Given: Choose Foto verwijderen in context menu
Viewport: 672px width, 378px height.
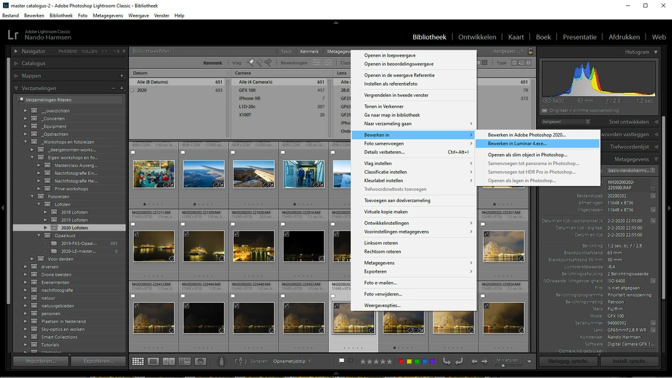Looking at the screenshot, I should point(414,294).
